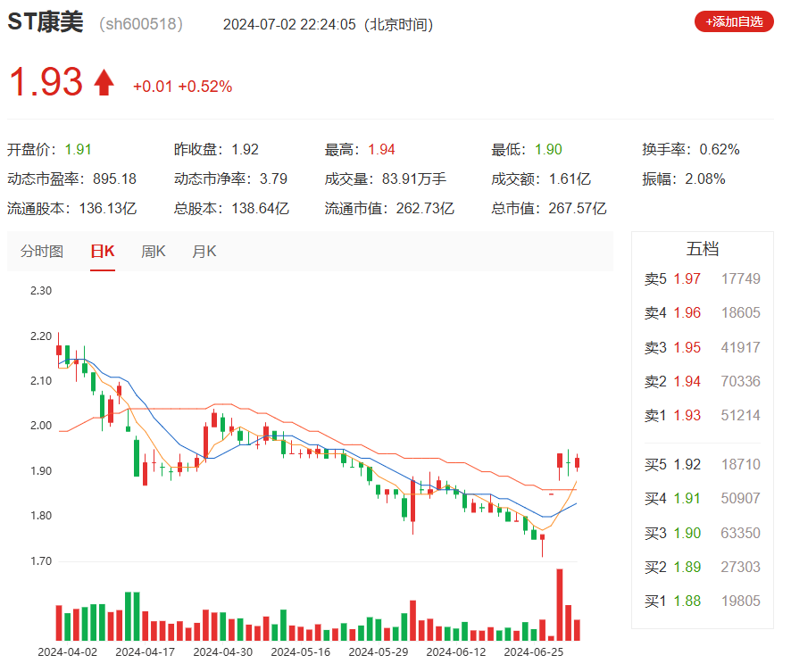The width and height of the screenshot is (791, 672).
Task: Click the 最高 value 1.94
Action: 381,149
